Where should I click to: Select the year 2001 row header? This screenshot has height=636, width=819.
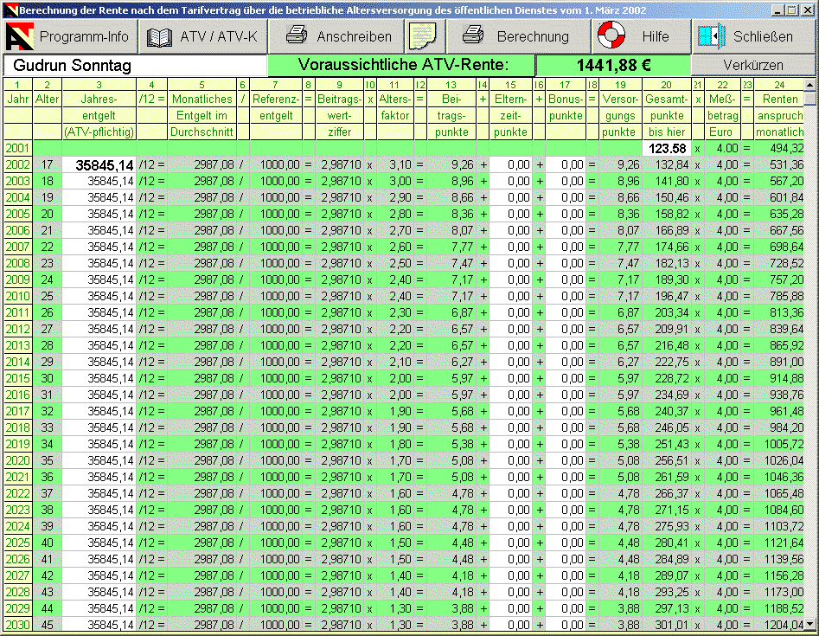point(18,149)
